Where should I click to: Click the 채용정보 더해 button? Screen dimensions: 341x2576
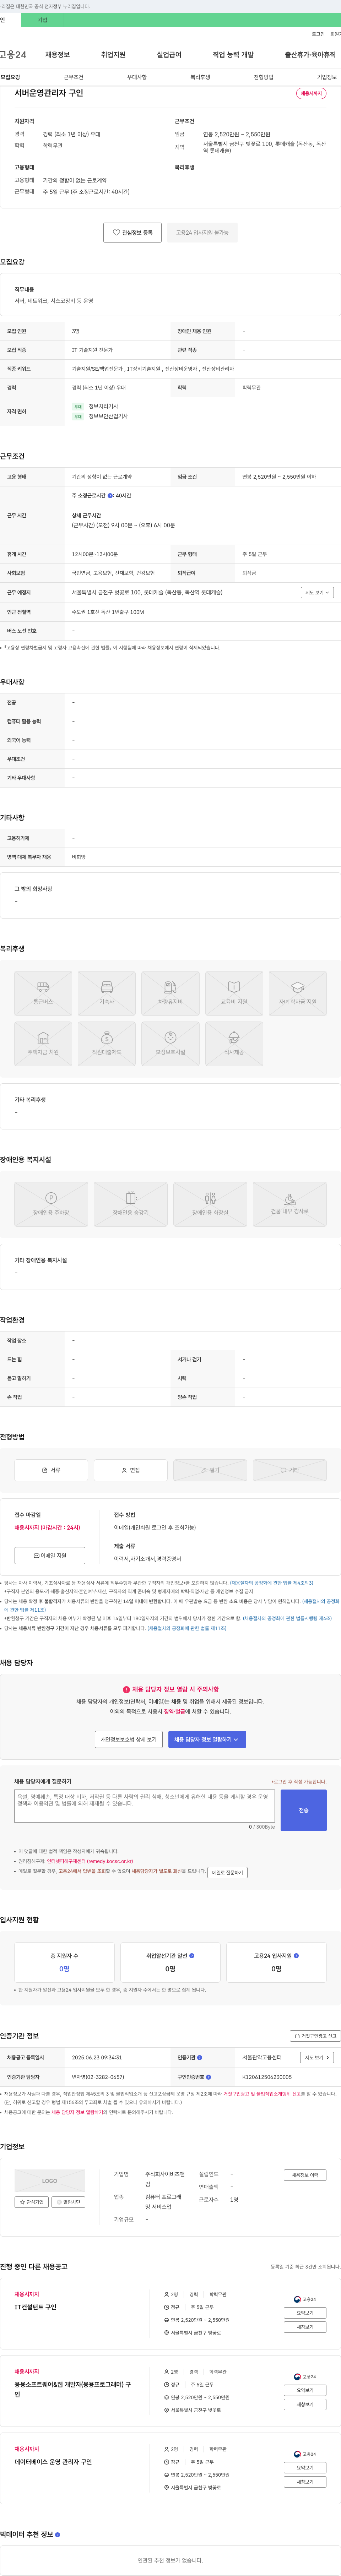[x=305, y=2175]
